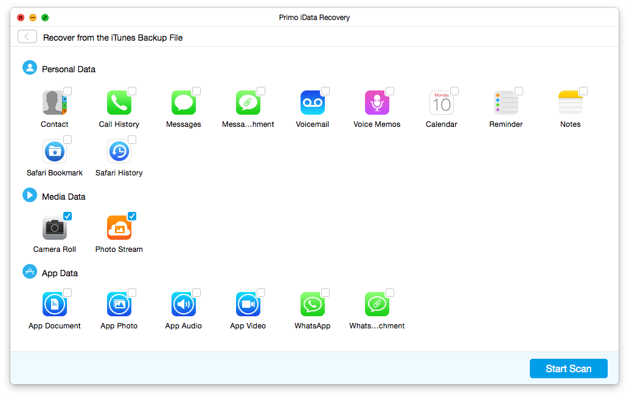Tick the App Photo checkbox
The width and height of the screenshot is (629, 397).
pos(132,293)
